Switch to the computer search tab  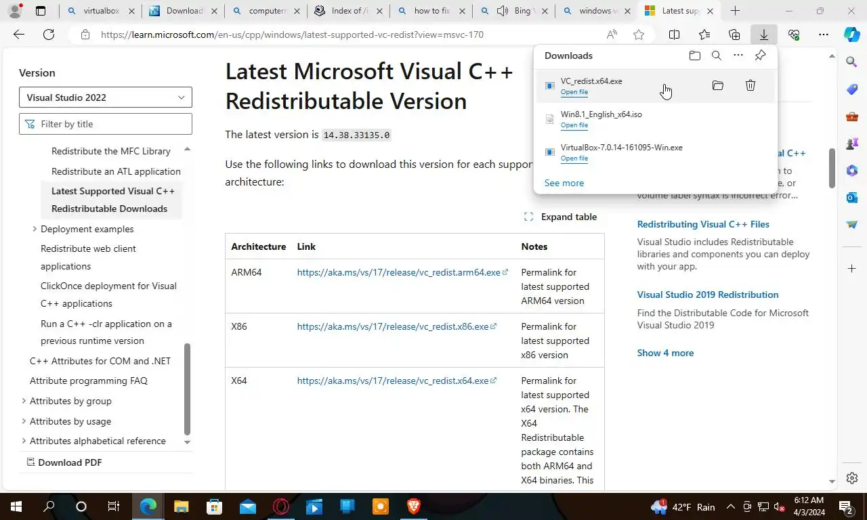pyautogui.click(x=266, y=11)
